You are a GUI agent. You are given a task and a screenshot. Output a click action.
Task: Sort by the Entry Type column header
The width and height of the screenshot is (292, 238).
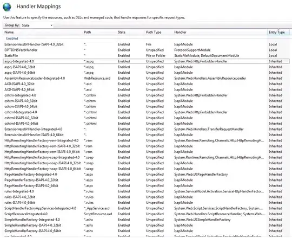point(276,33)
